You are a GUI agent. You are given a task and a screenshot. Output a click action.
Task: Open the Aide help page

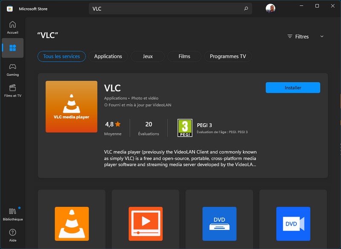pos(13,235)
